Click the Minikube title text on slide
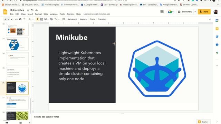Screen dimensions: 221x124 click(x=71, y=38)
